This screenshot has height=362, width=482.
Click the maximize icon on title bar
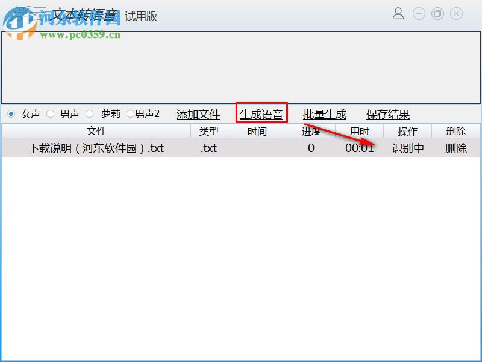pyautogui.click(x=437, y=13)
